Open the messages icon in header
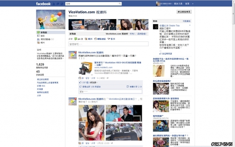This screenshot has height=147, width=235. pyautogui.click(x=58, y=4)
